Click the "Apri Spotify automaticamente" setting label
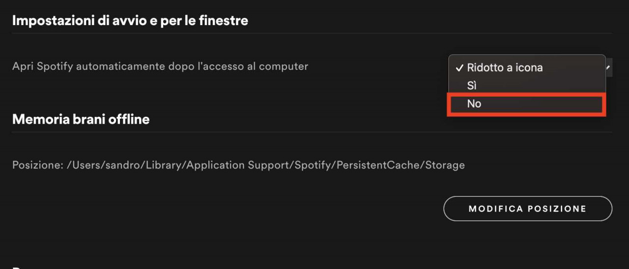The image size is (629, 269). 160,66
